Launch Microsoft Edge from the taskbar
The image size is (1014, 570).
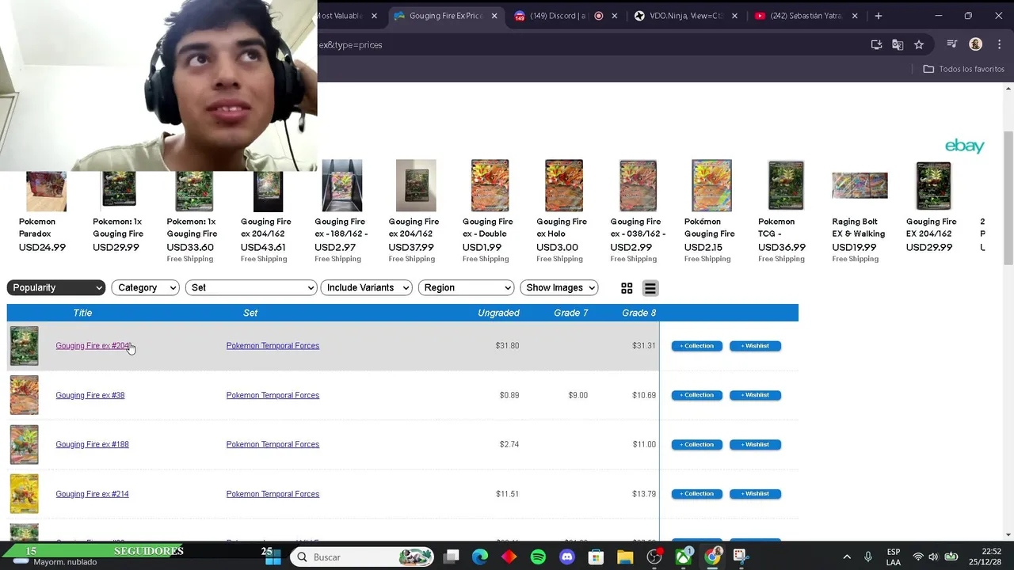480,557
